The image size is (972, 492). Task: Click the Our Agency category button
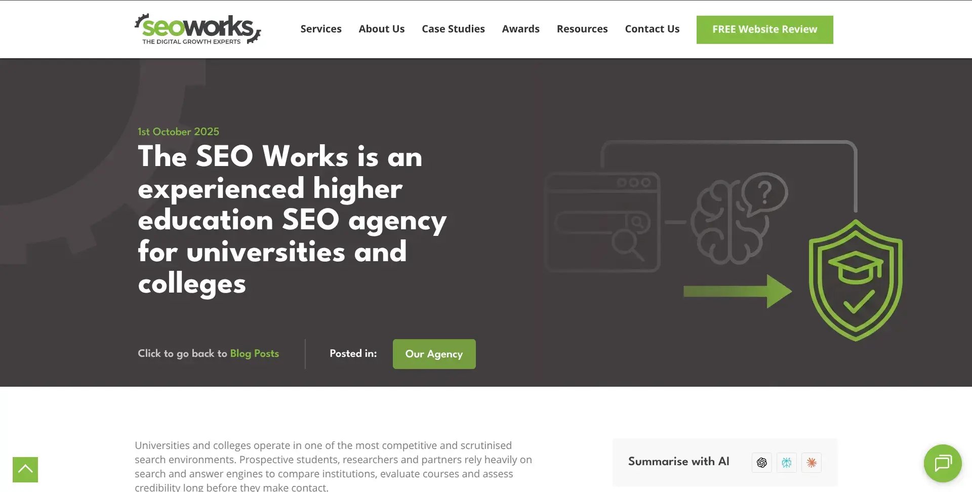click(433, 354)
